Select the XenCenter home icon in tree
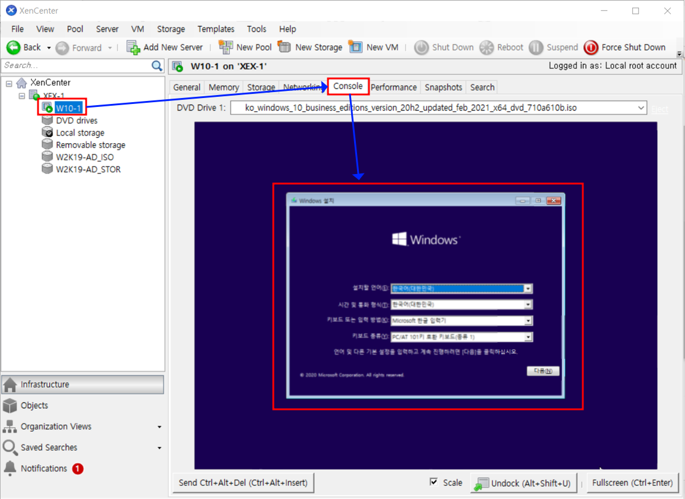Image resolution: width=685 pixels, height=499 pixels. [x=21, y=83]
